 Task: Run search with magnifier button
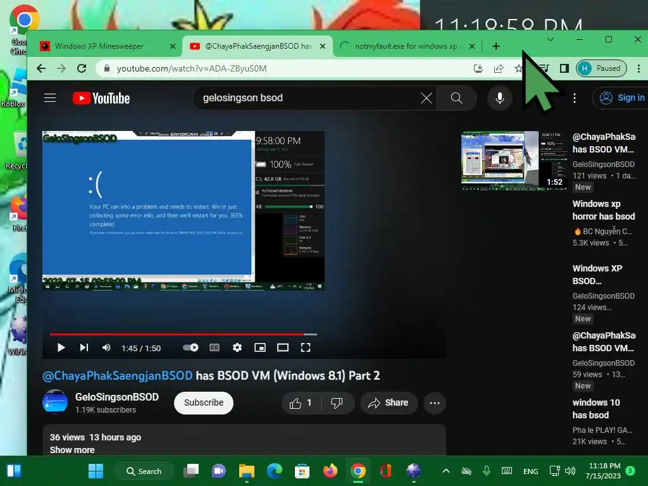click(x=457, y=98)
